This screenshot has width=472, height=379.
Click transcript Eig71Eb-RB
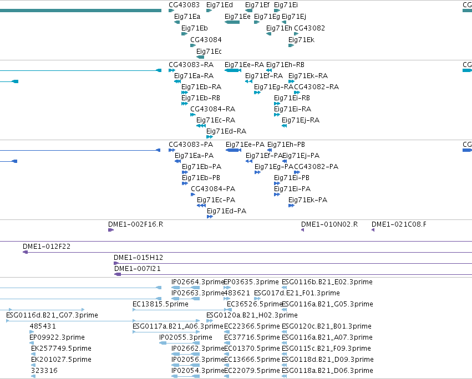click(200, 98)
